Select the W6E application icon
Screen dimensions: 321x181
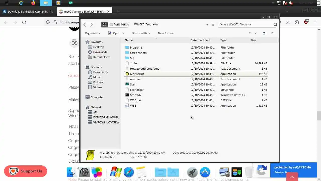(127, 106)
